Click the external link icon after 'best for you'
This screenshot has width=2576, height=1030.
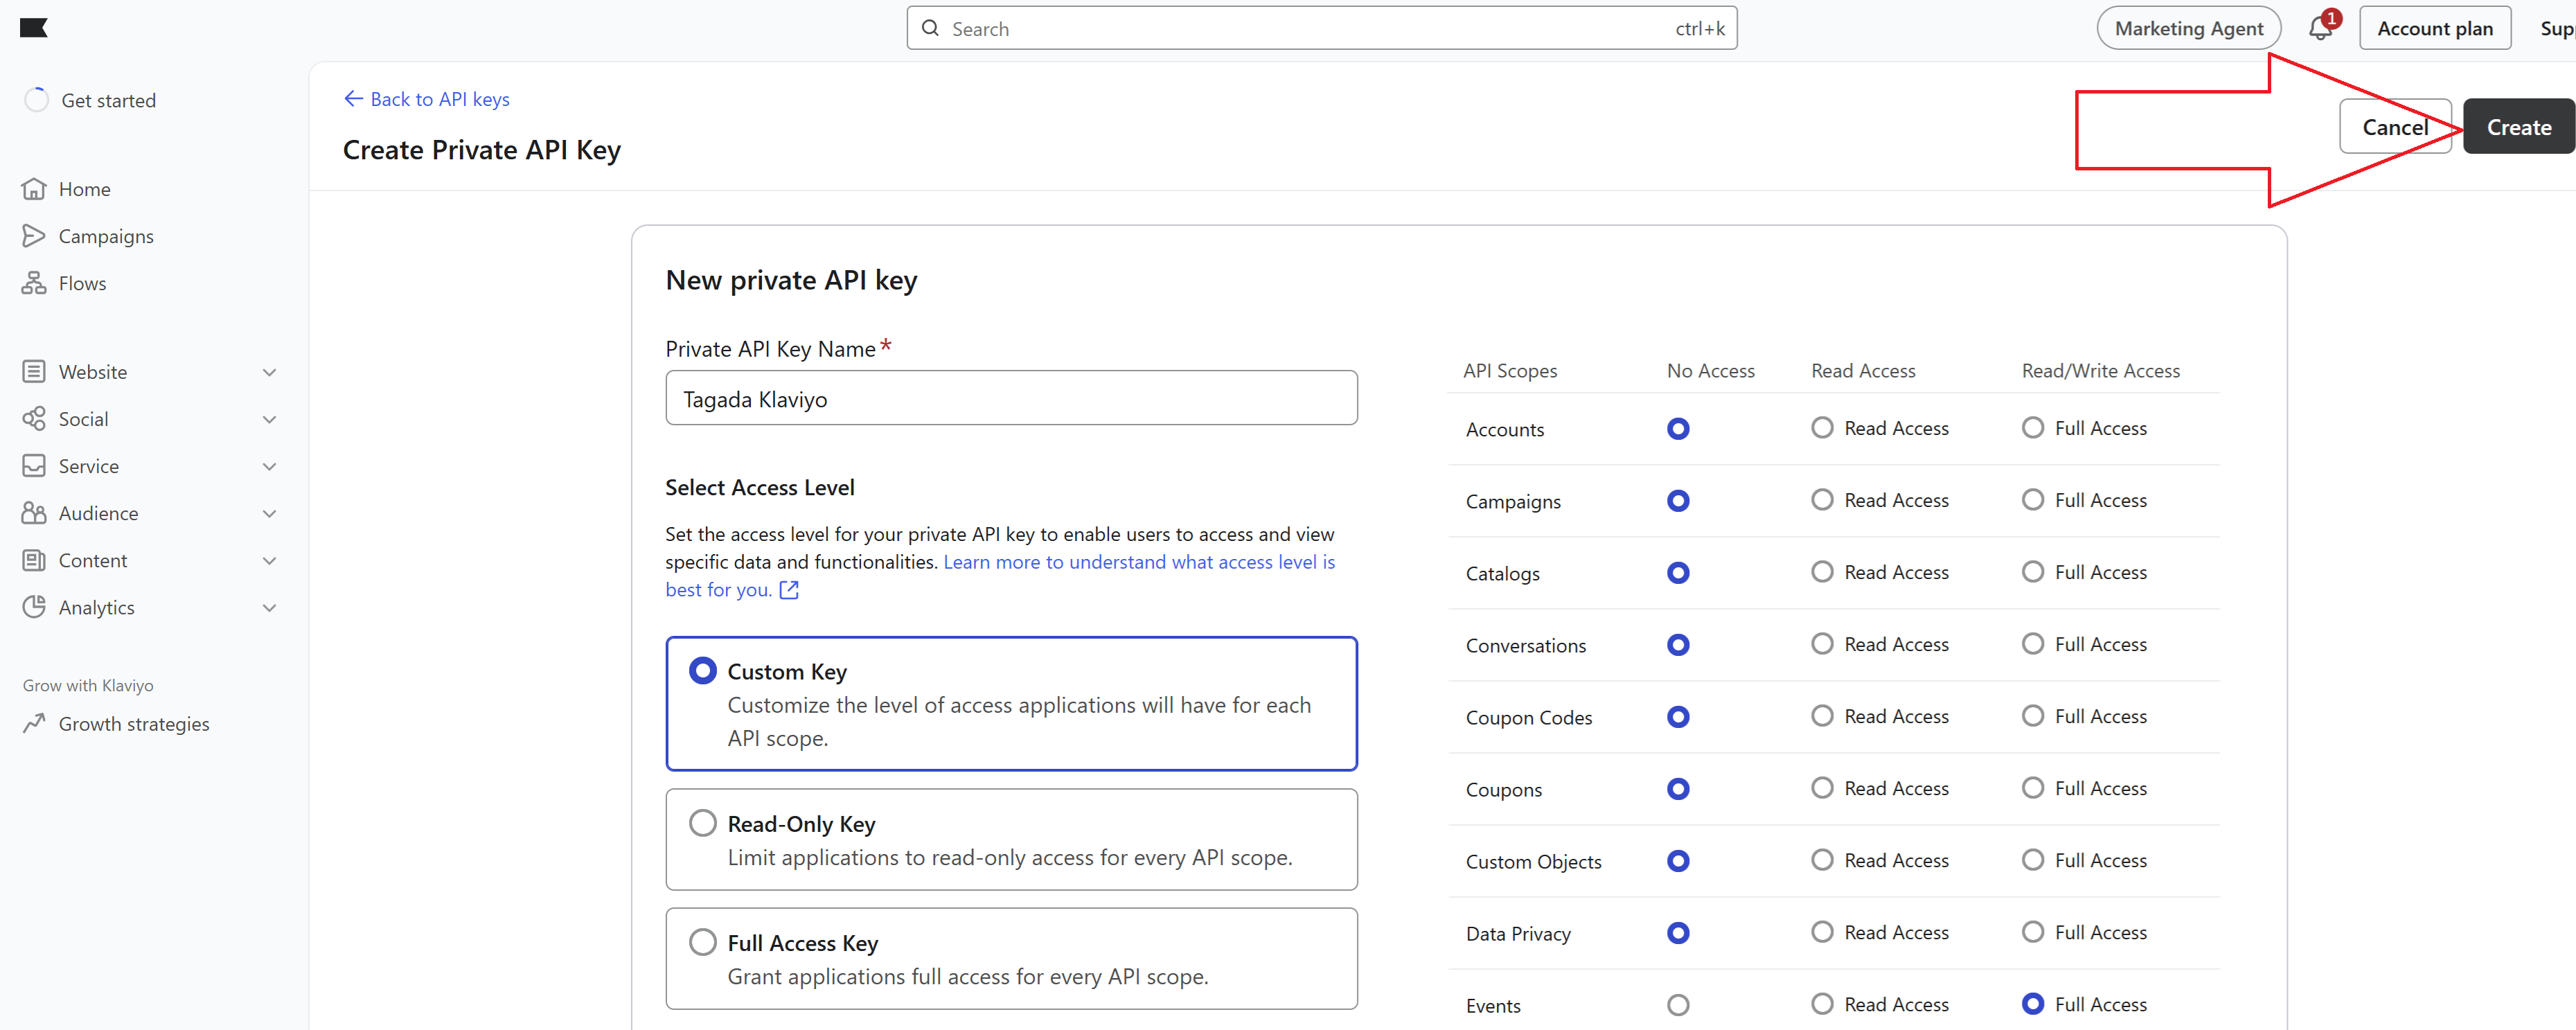[x=789, y=590]
